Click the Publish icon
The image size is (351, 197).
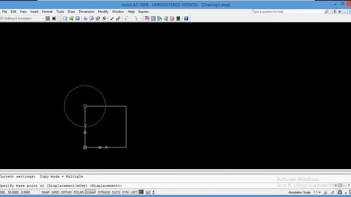coord(98,19)
